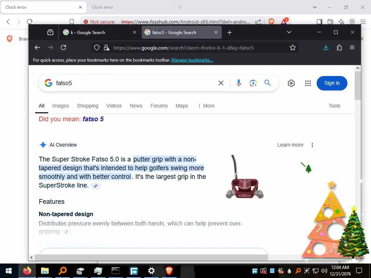
Task: Open Brave tab search dropdown chevron
Action: click(x=315, y=7)
